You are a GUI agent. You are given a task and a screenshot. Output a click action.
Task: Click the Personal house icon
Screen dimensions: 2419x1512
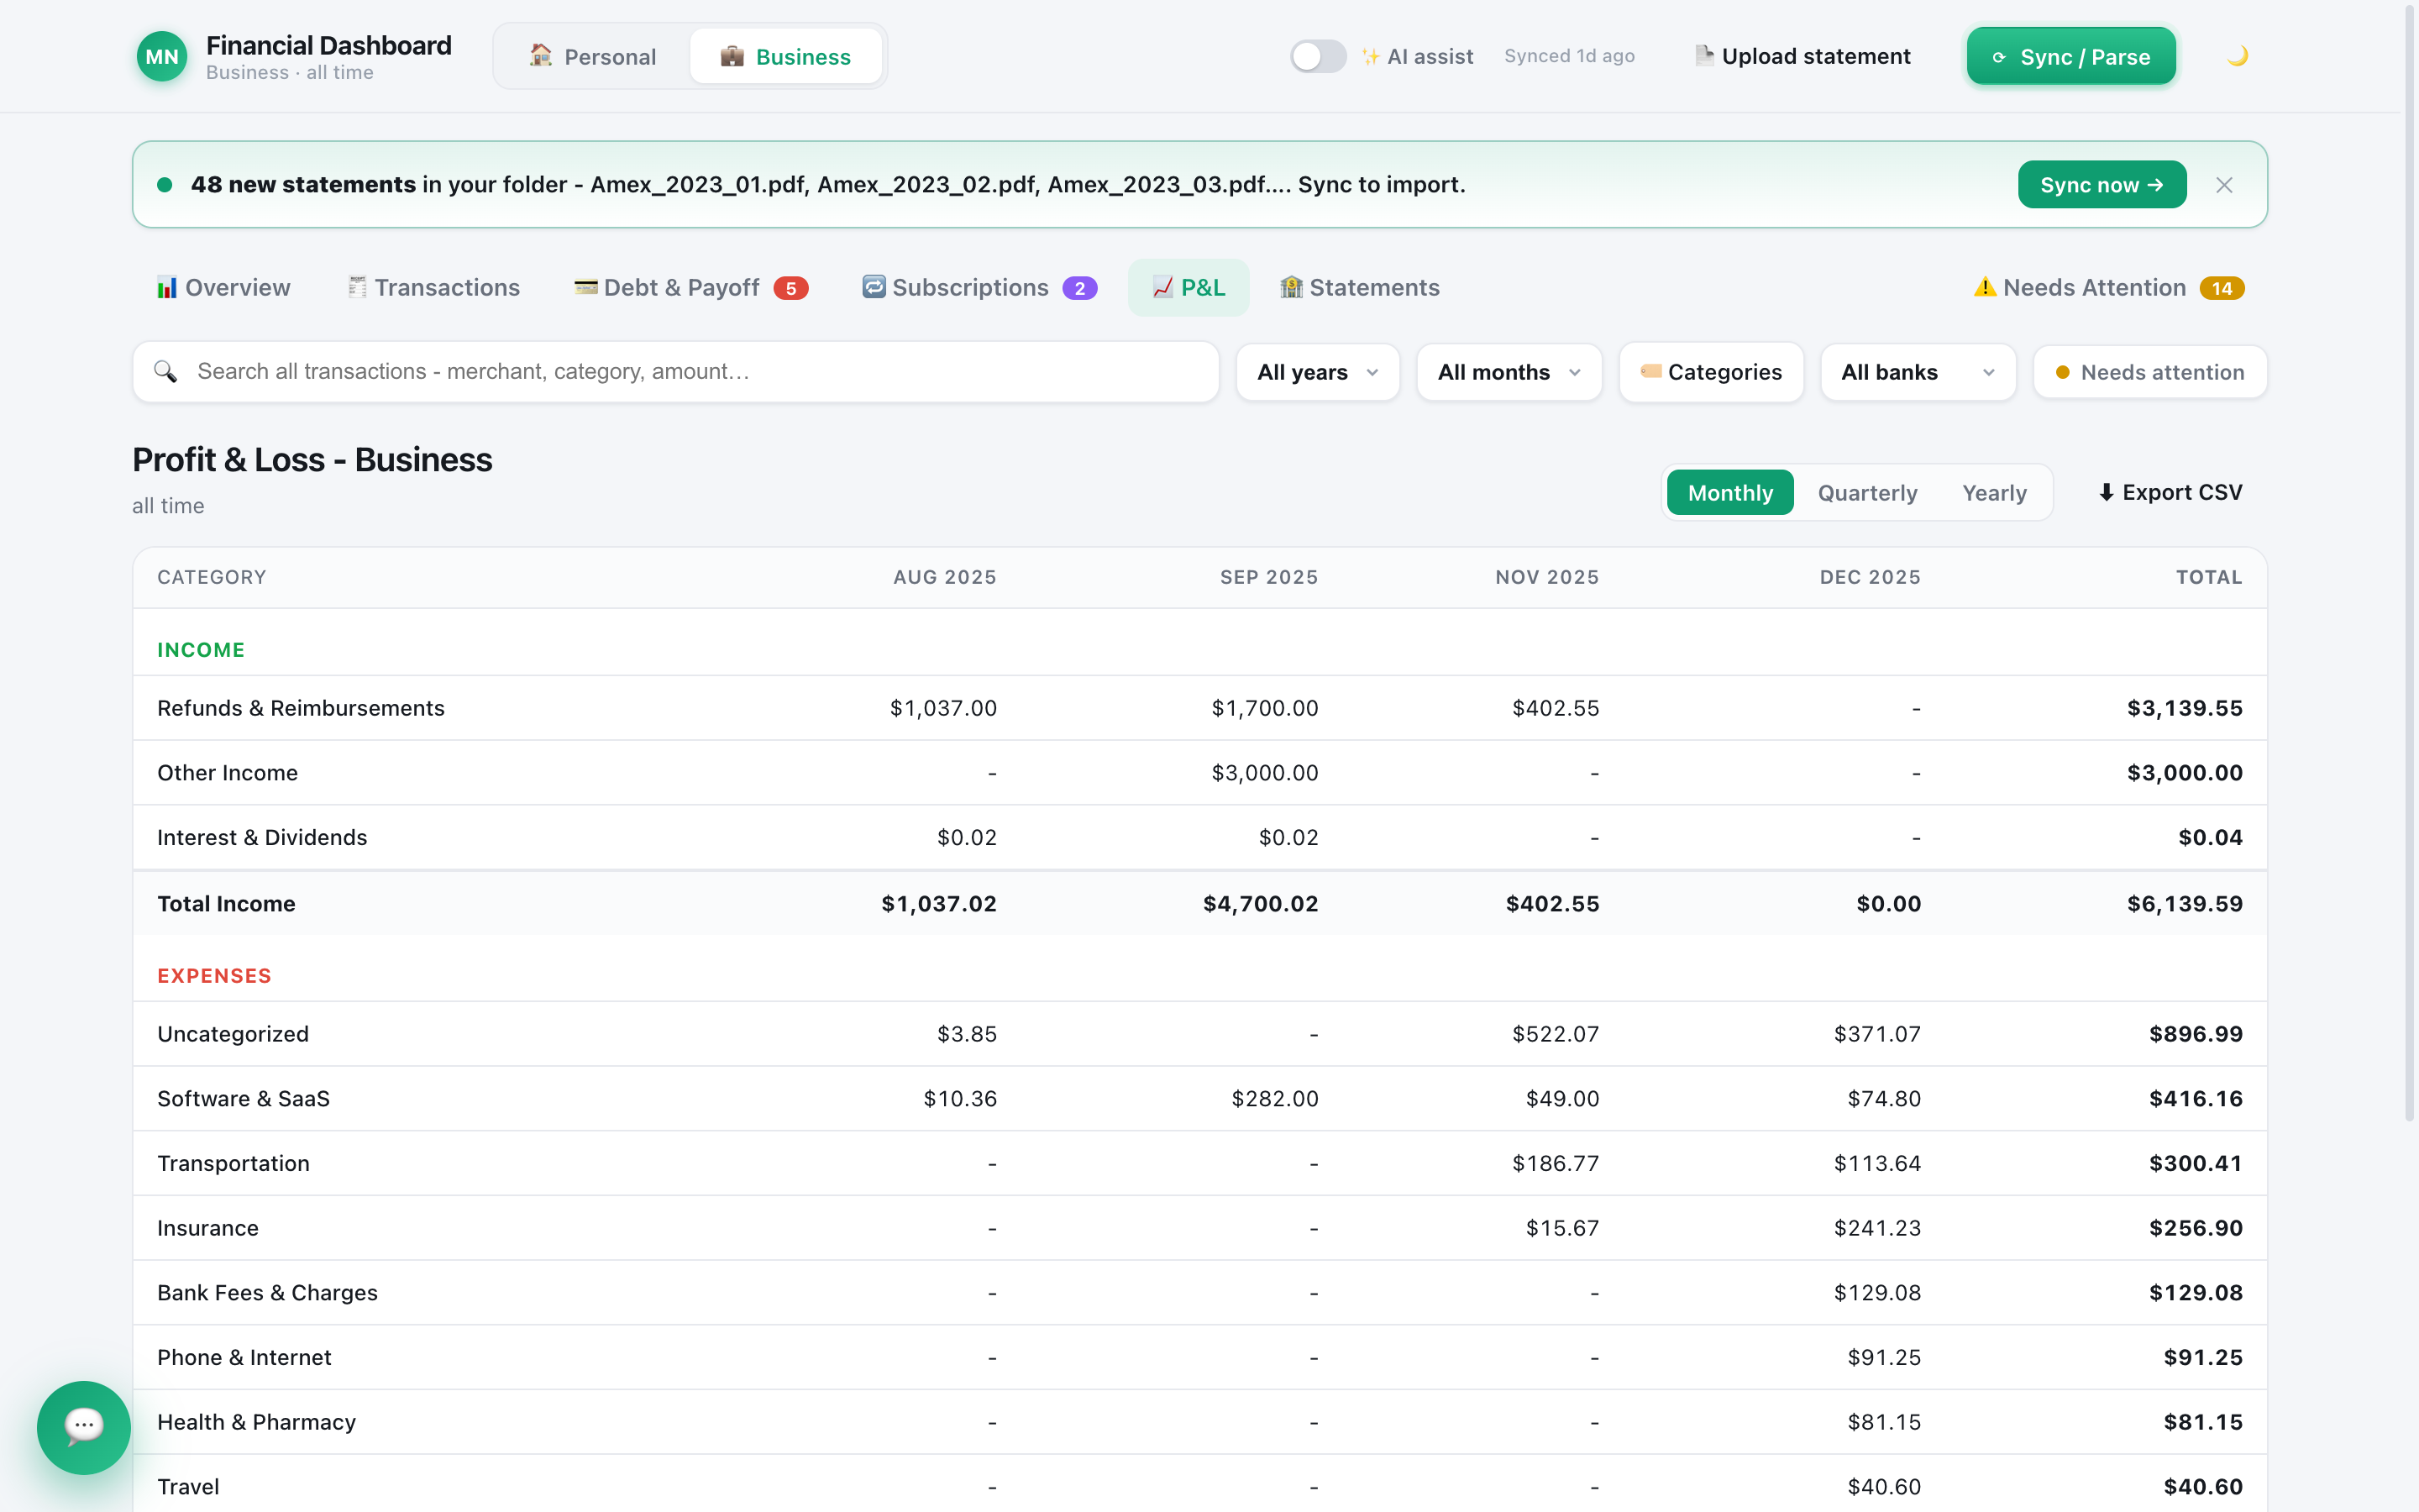(x=541, y=55)
